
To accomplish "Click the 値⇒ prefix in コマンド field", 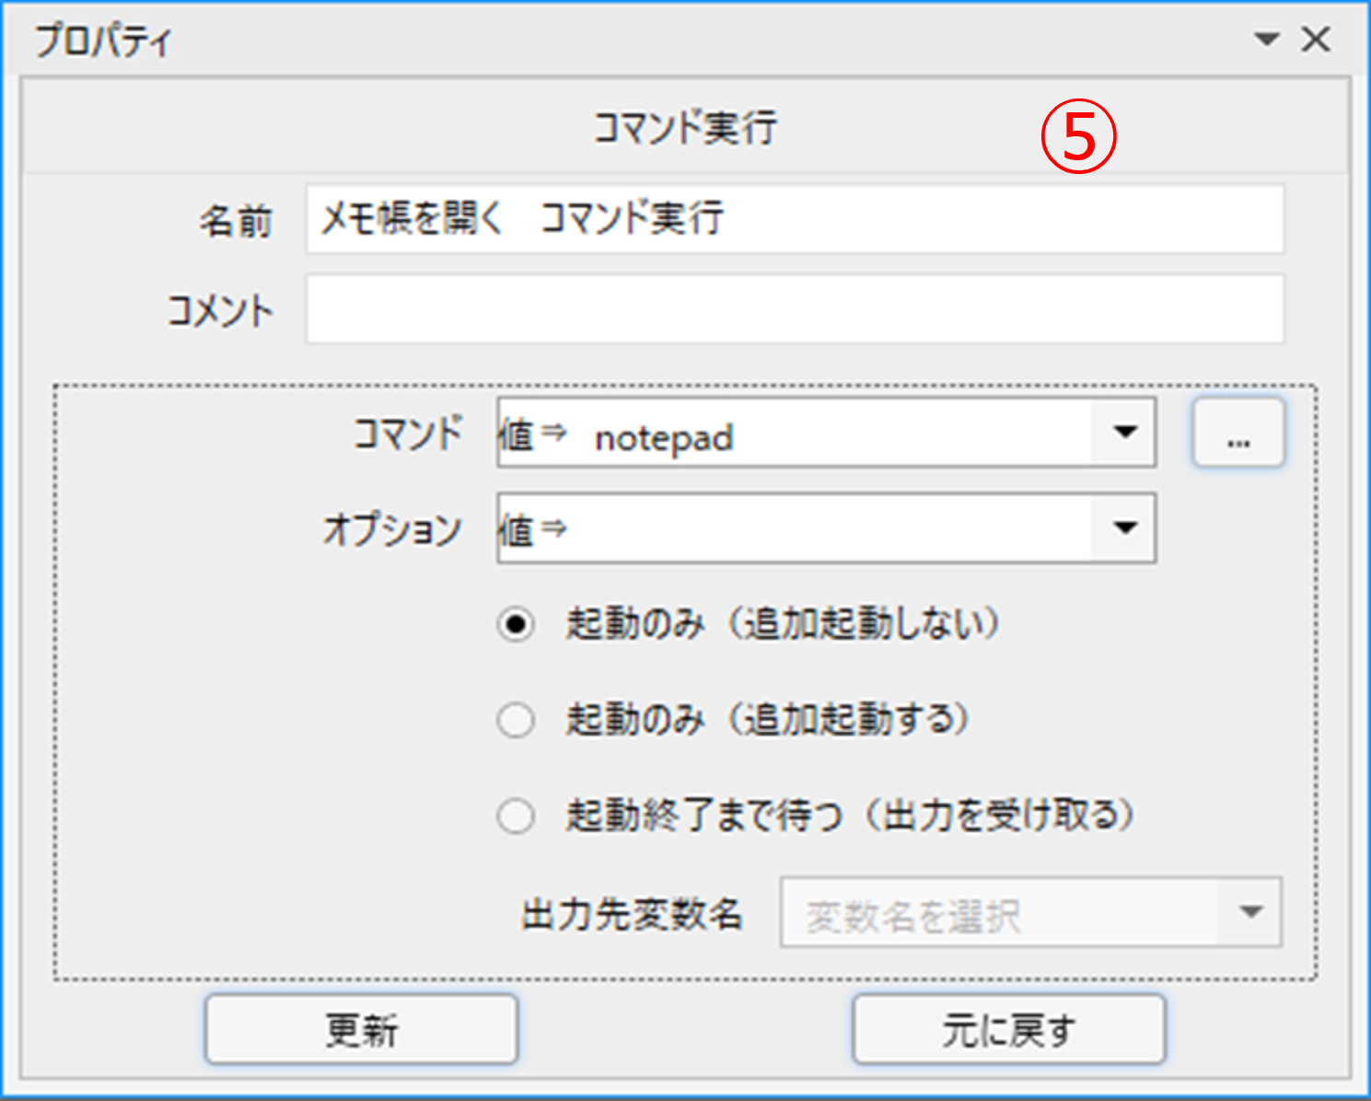I will click(x=533, y=435).
